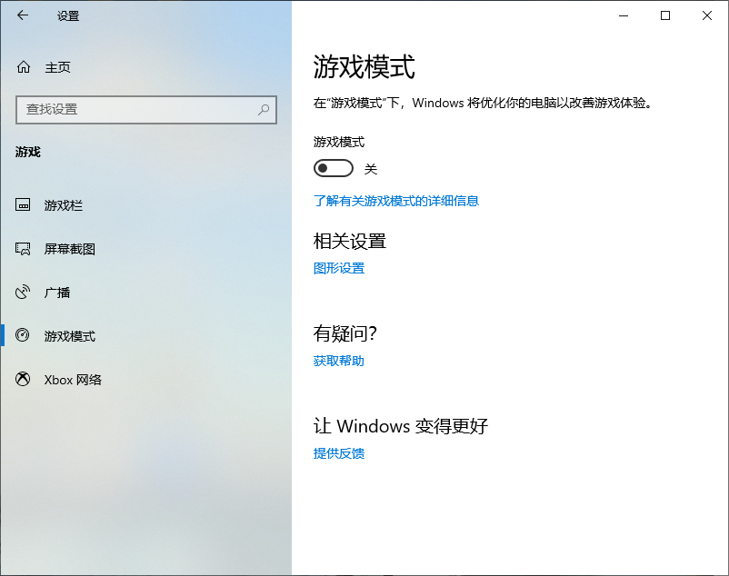The image size is (729, 576).
Task: Click the 广播 broadcast icon
Action: point(24,293)
